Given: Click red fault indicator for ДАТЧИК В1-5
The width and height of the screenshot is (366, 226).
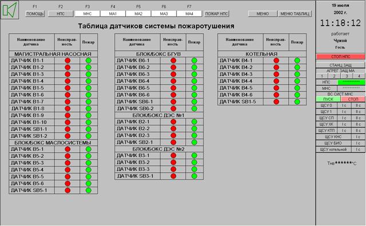Looking at the screenshot, I should (67, 88).
